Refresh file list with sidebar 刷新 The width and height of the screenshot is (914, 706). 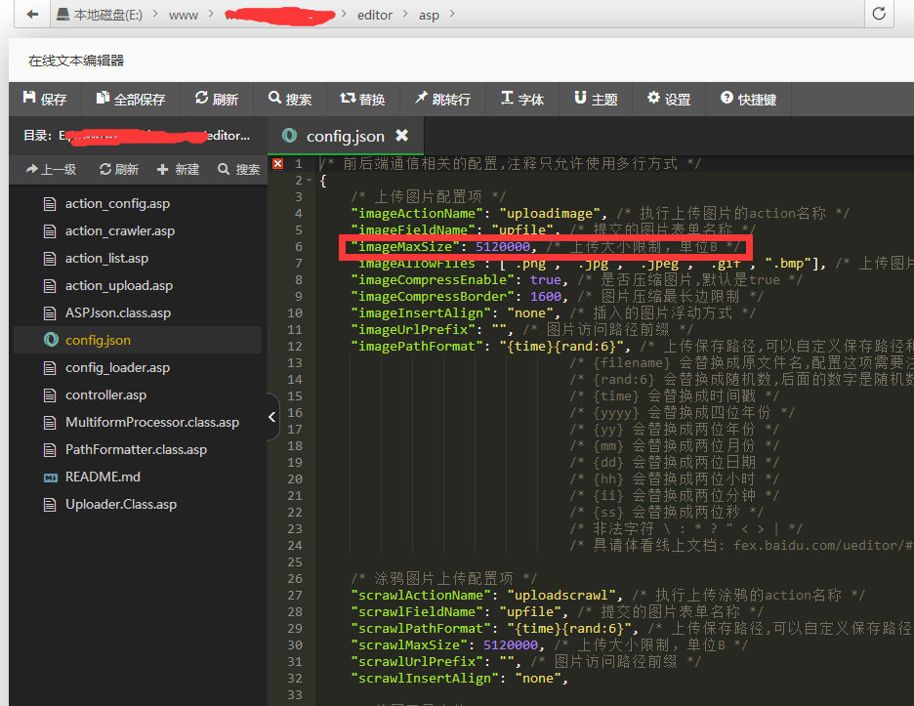point(119,169)
